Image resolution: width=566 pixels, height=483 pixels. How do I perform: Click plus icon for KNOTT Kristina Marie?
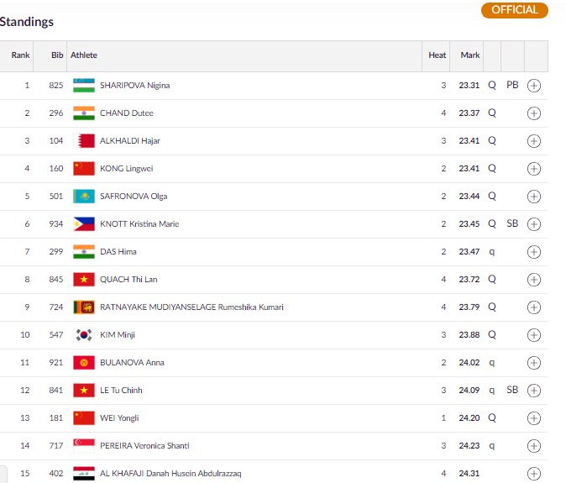point(533,224)
